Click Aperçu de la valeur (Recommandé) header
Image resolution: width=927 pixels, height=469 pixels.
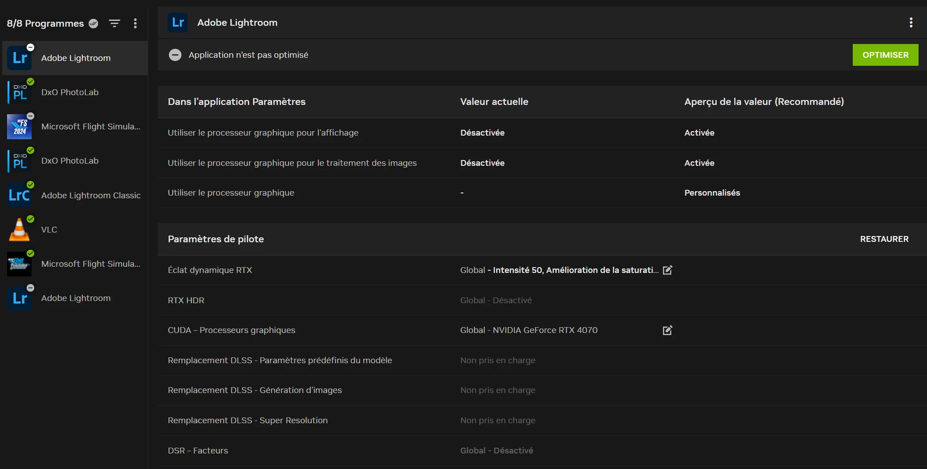point(764,102)
